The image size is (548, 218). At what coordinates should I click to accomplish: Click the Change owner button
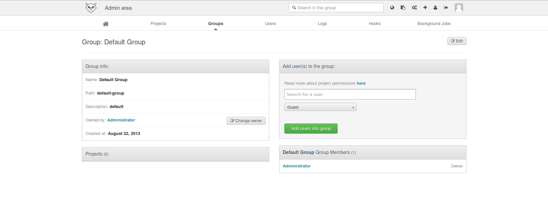[x=246, y=121]
